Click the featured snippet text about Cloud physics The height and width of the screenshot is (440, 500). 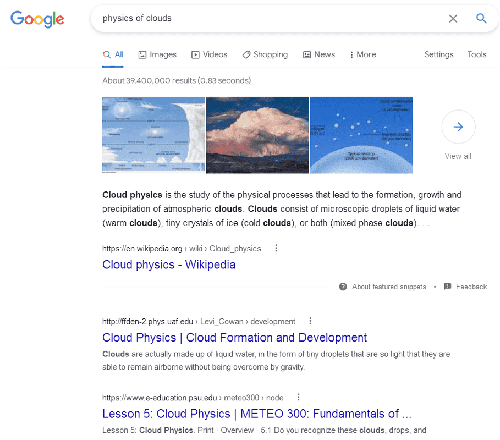(x=282, y=209)
